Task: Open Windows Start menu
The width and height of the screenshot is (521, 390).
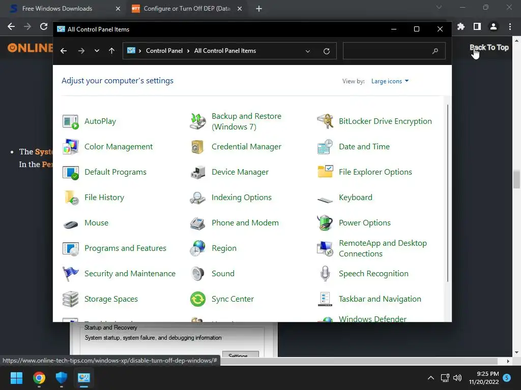Action: tap(16, 378)
